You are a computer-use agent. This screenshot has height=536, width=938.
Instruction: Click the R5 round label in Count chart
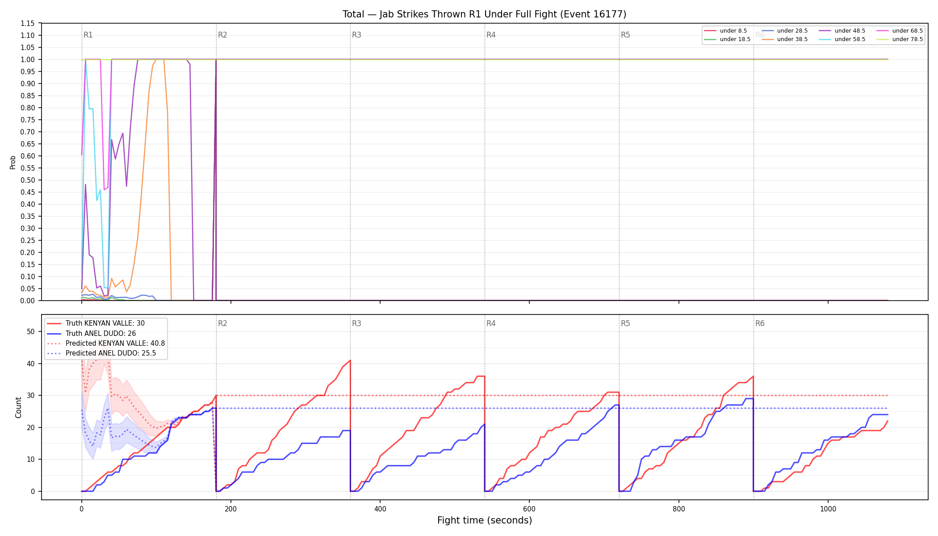click(x=625, y=323)
